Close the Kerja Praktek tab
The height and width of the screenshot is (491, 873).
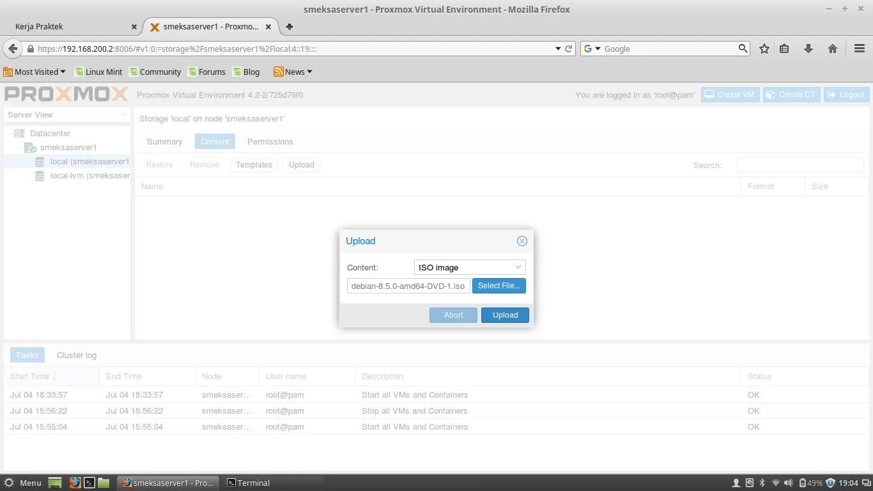pos(134,27)
